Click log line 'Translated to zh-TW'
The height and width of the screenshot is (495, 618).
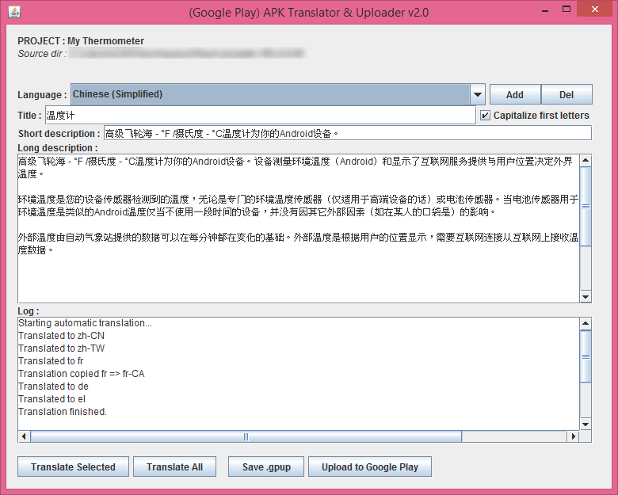pyautogui.click(x=62, y=348)
